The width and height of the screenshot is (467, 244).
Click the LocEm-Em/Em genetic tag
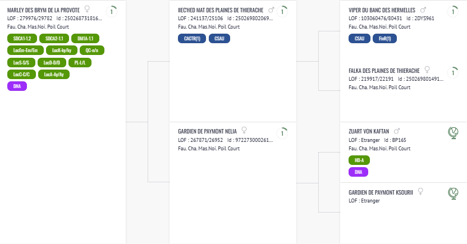(26, 50)
